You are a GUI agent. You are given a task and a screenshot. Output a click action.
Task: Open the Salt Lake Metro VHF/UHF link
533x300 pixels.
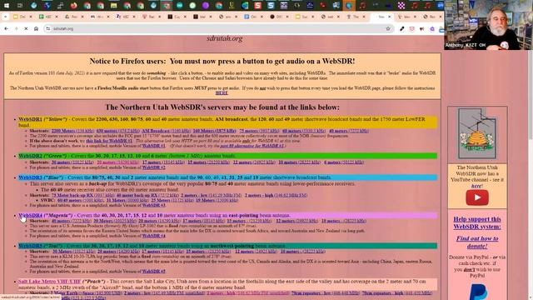(x=49, y=282)
